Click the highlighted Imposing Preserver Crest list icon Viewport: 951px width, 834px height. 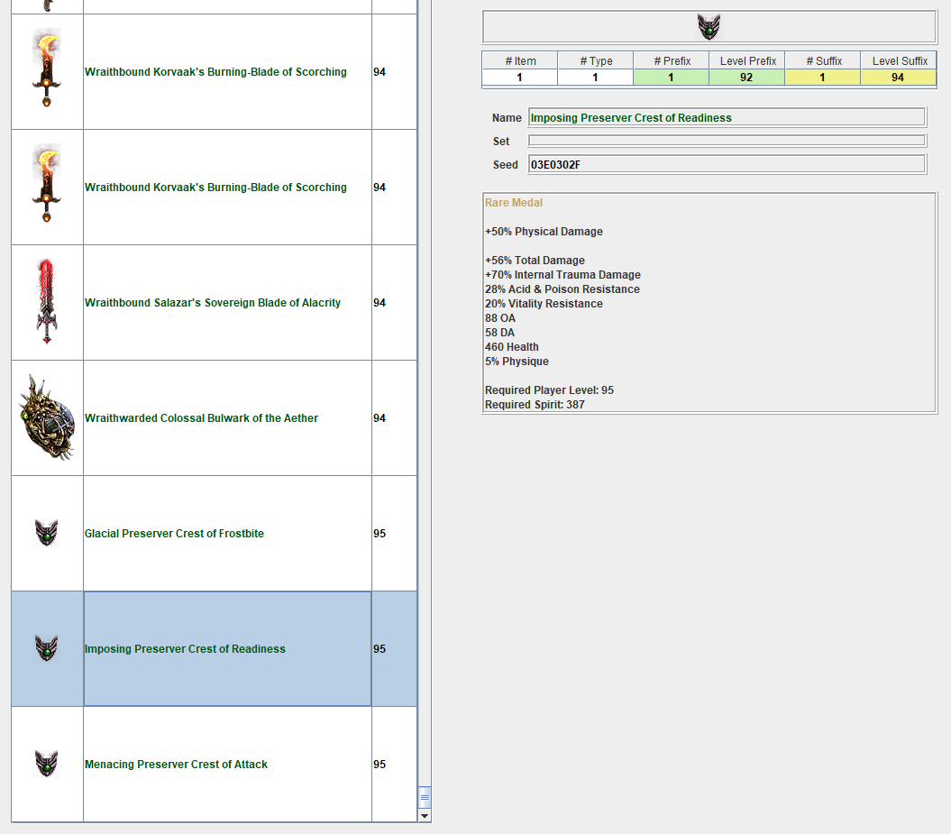(47, 648)
